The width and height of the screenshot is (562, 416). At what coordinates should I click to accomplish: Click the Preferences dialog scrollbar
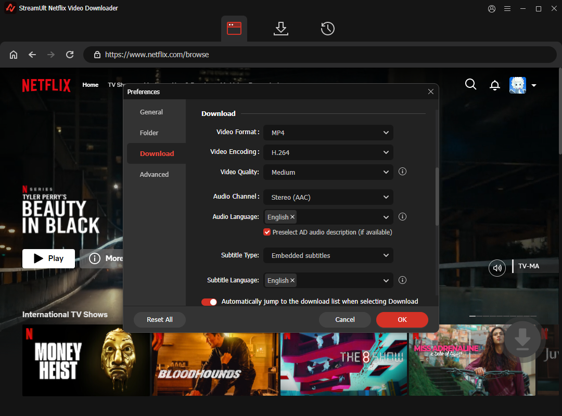click(x=437, y=197)
